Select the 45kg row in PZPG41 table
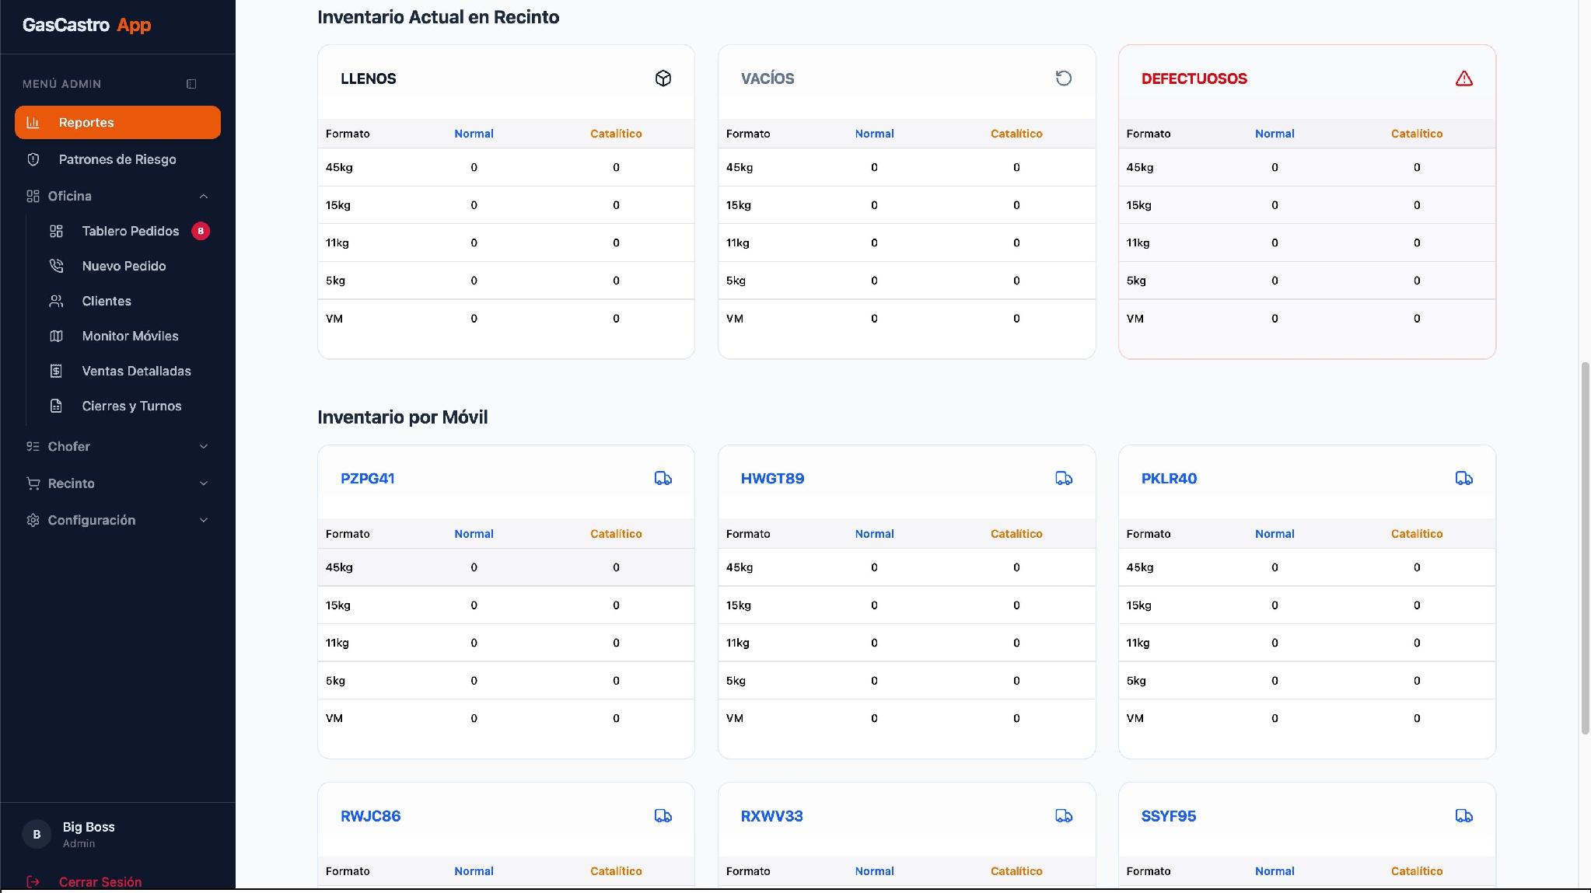Image resolution: width=1591 pixels, height=893 pixels. point(506,567)
